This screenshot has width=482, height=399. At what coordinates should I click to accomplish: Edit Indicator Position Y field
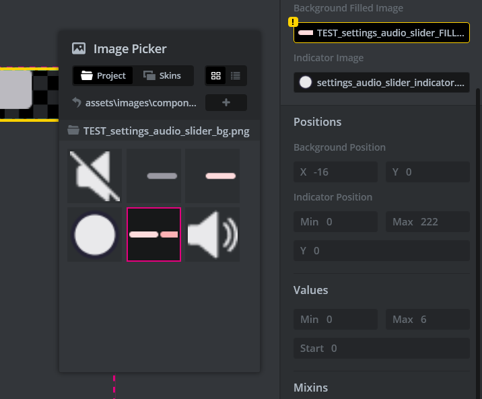click(382, 251)
